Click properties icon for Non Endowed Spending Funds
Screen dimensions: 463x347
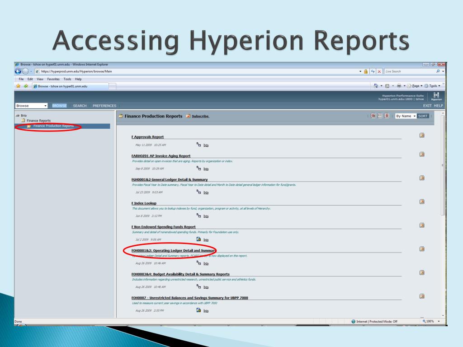coord(422,225)
